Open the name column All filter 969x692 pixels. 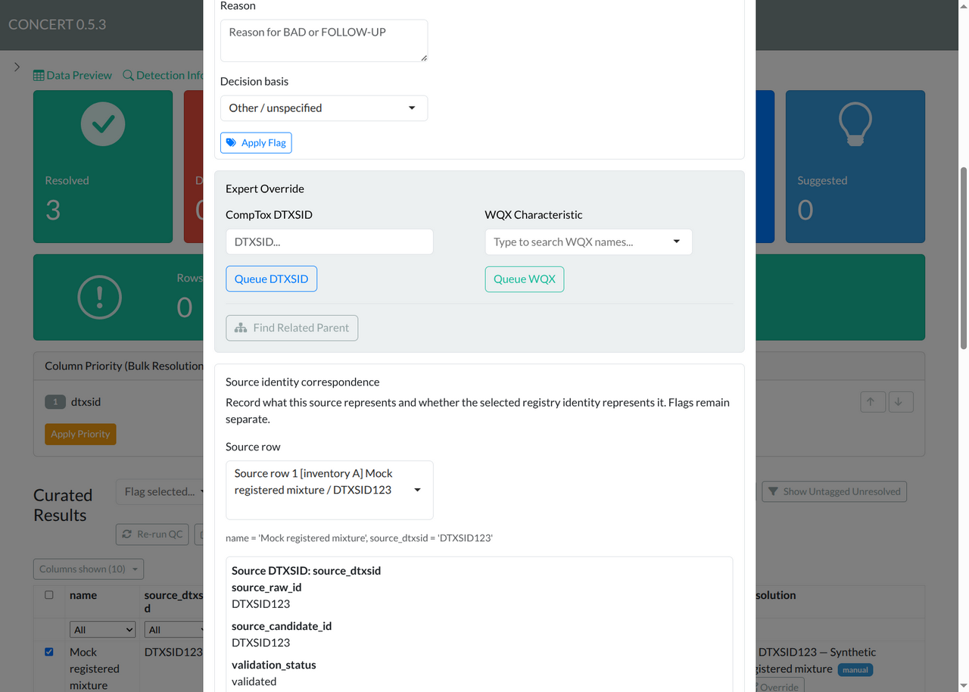coord(102,630)
